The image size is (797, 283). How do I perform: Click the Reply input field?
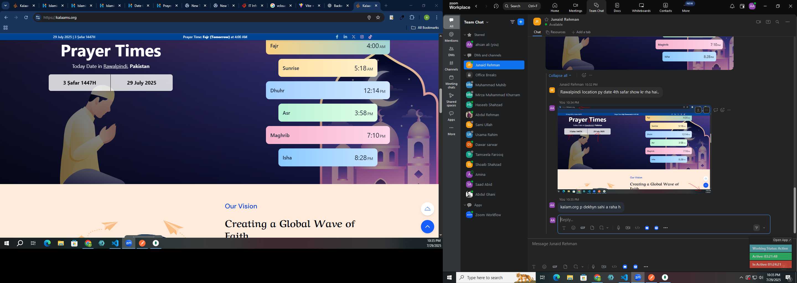(x=664, y=220)
